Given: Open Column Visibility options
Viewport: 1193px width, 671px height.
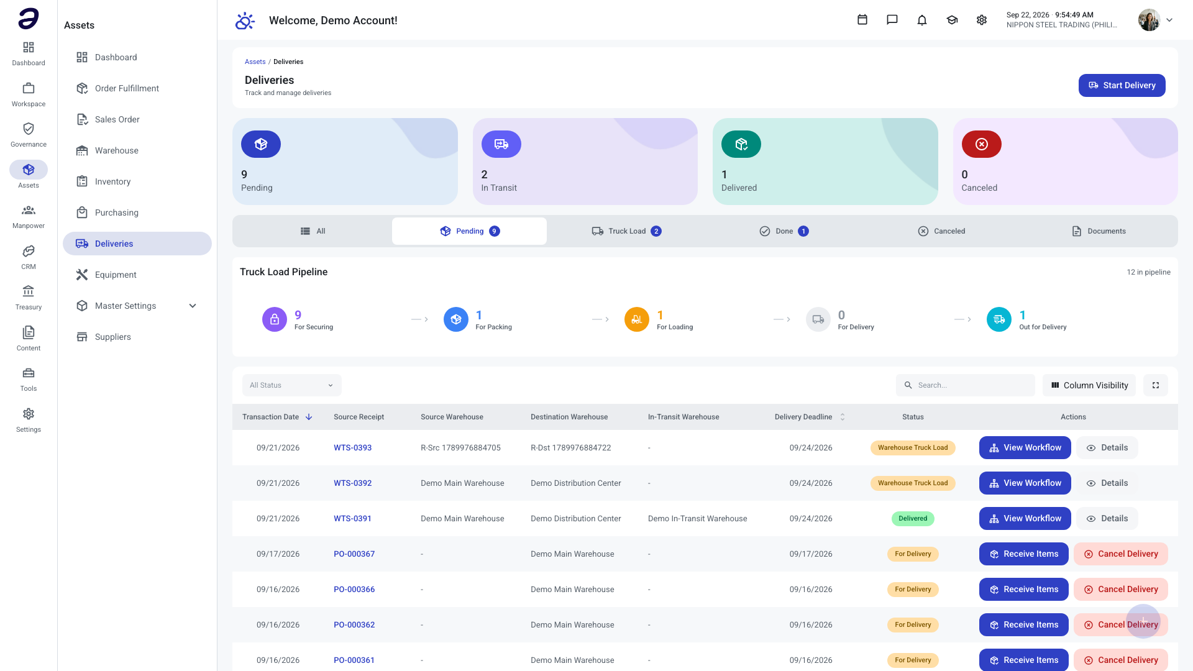Looking at the screenshot, I should point(1089,385).
